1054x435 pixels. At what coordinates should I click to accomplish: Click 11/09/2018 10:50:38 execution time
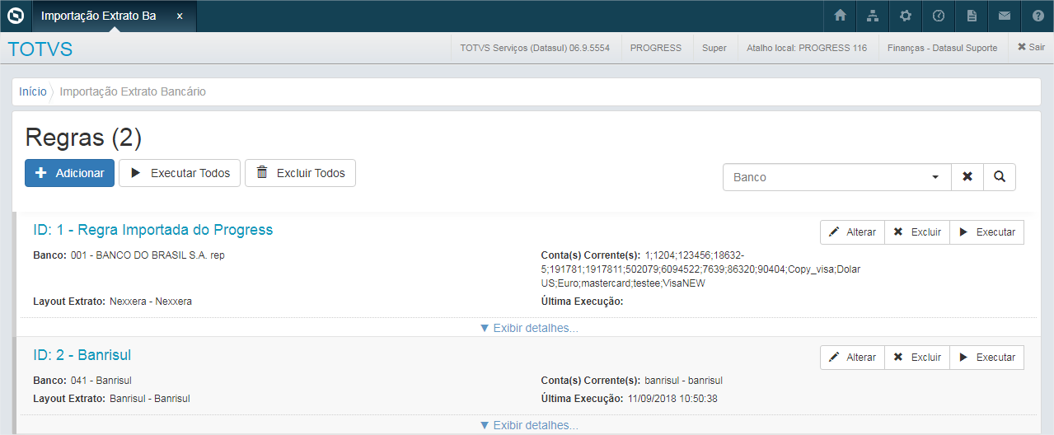[x=672, y=399]
